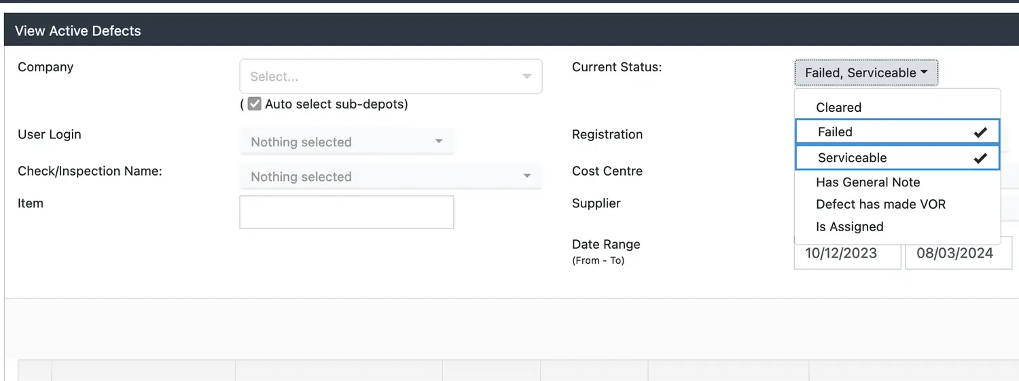This screenshot has height=381, width=1019.
Task: Open the Company Select... field
Action: 380,77
